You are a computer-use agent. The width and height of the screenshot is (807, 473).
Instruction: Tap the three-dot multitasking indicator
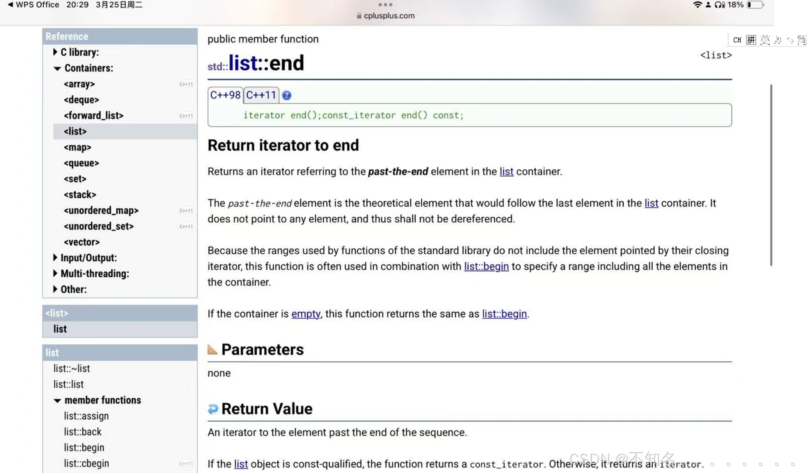click(385, 5)
